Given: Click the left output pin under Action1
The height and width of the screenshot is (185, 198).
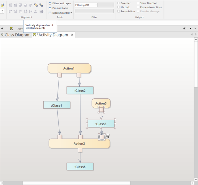Looking at the screenshot, I should (59, 75).
